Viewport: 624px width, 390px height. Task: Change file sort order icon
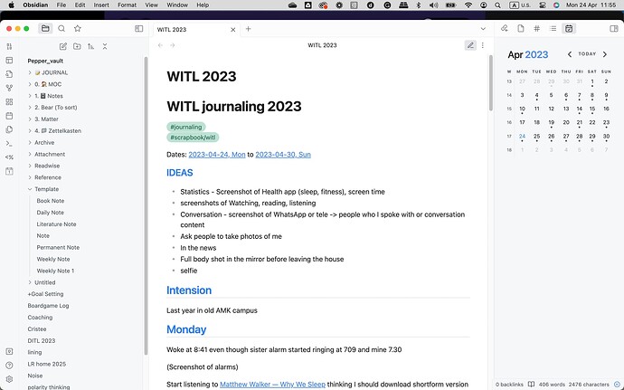pos(91,46)
